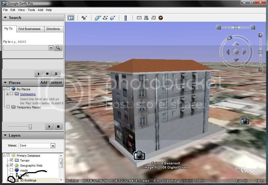
Task: Click the camera photo icon right of building
Action: (x=245, y=121)
